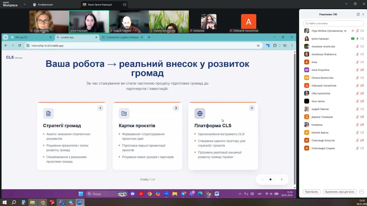Click the УКР language indicator on the shared taskbar

click(x=259, y=194)
